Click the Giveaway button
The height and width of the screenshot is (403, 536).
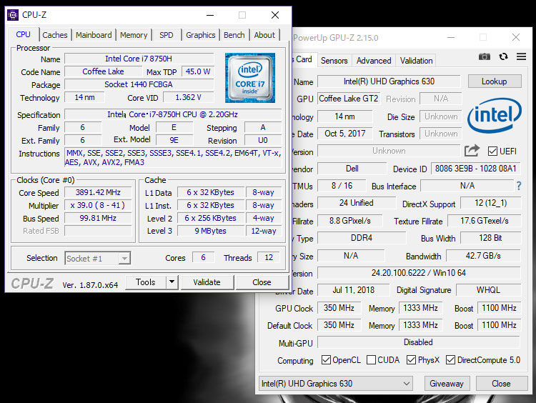click(447, 384)
